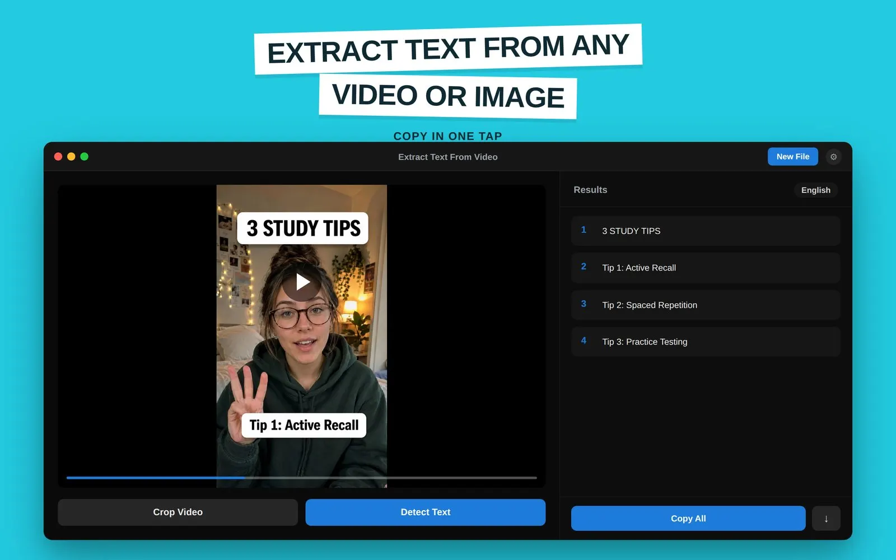
Task: Select result 'Tip 3: Practice Testing'
Action: point(706,342)
